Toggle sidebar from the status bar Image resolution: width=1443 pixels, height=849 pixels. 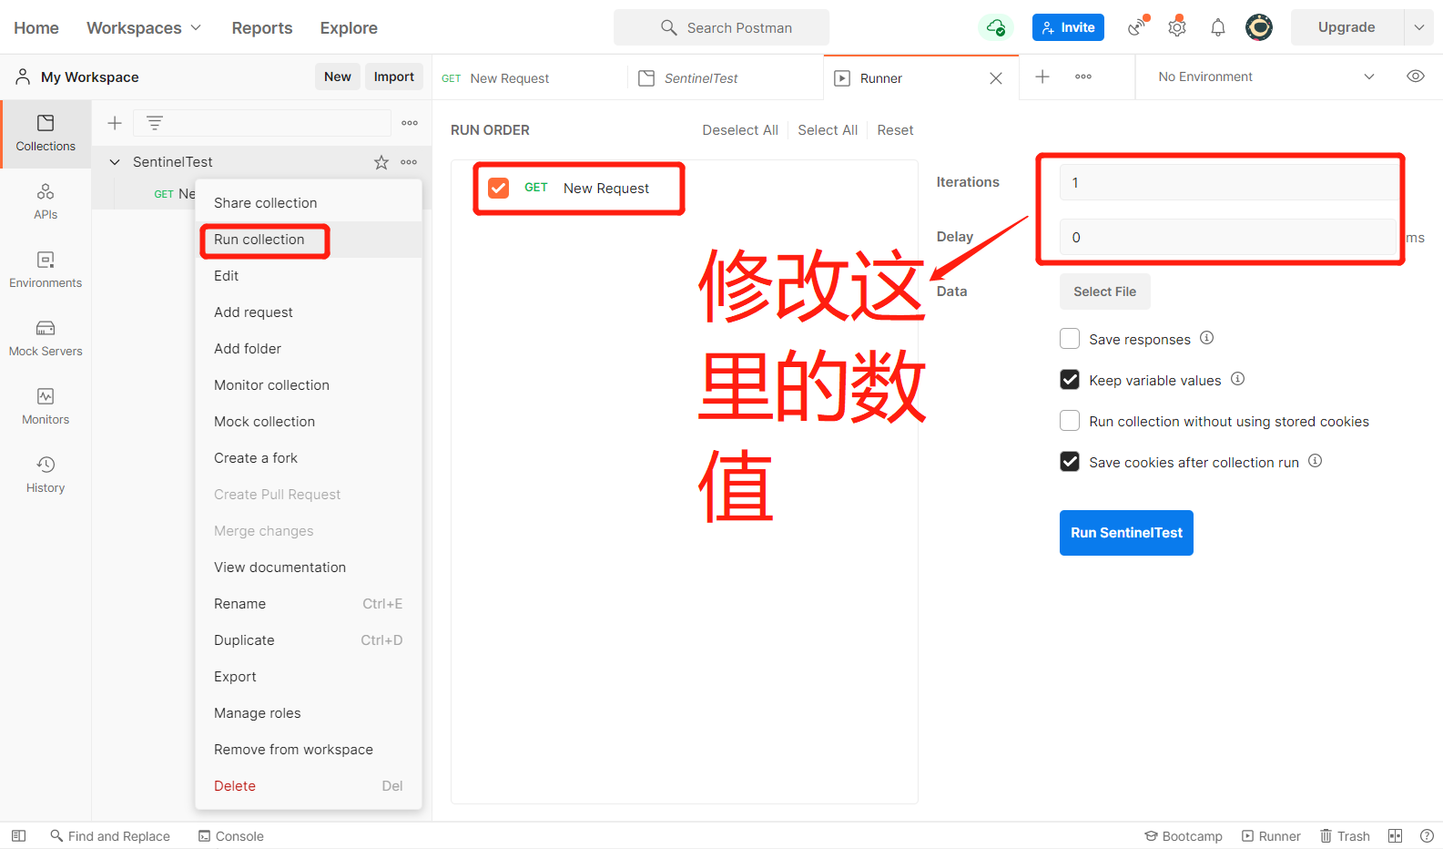tap(18, 835)
